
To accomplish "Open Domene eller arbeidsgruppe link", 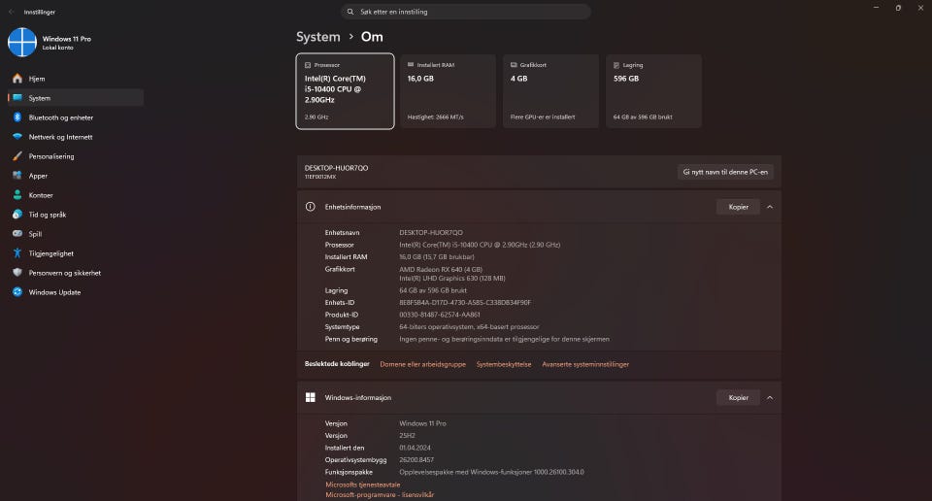I will (422, 364).
